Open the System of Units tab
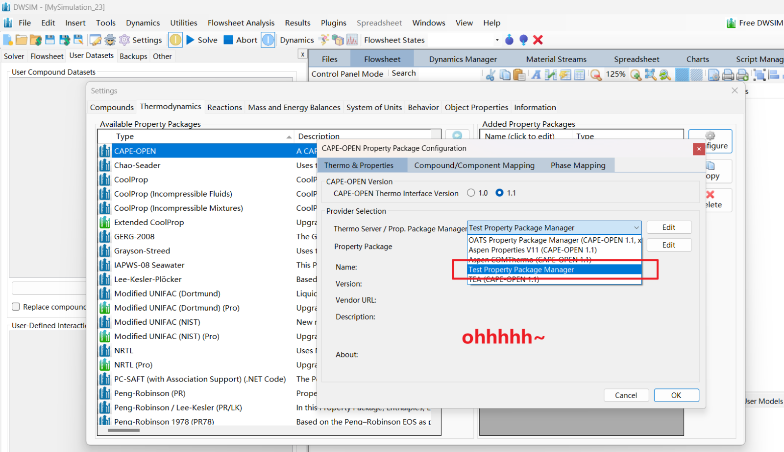The width and height of the screenshot is (784, 452). tap(374, 107)
